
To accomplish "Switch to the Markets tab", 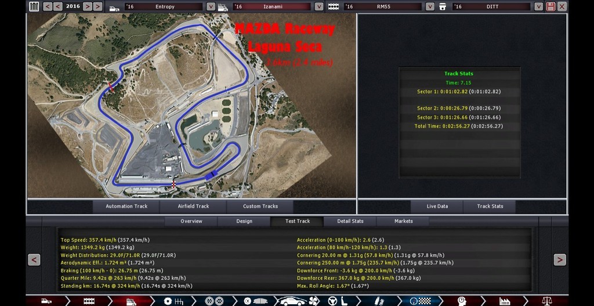I will point(403,221).
